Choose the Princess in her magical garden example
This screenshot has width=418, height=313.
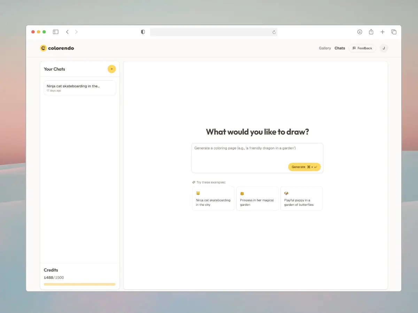(x=257, y=199)
